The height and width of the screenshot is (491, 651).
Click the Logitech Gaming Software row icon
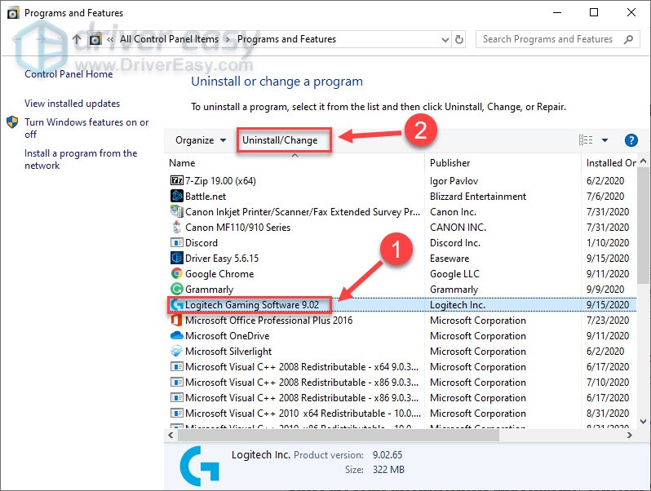177,305
